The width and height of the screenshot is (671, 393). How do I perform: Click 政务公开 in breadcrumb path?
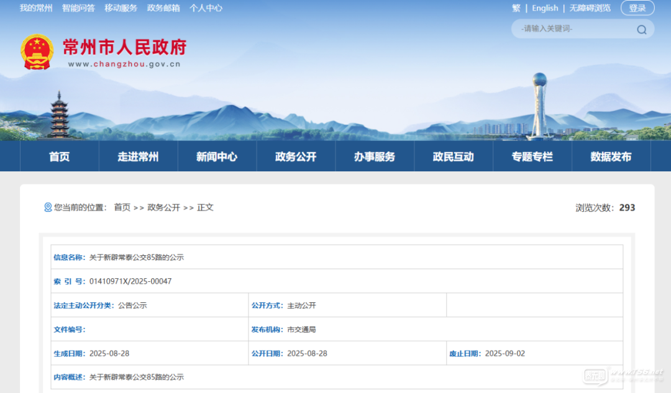[163, 207]
